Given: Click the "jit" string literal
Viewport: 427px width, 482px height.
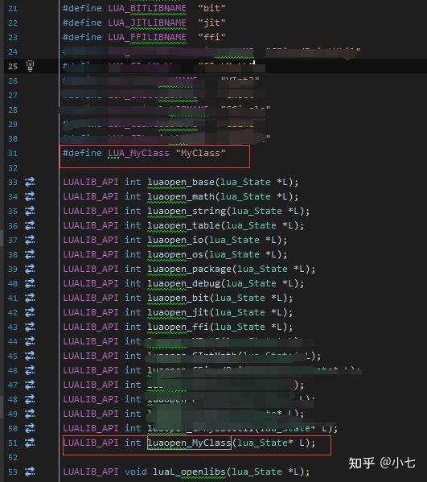Looking at the screenshot, I should point(211,23).
